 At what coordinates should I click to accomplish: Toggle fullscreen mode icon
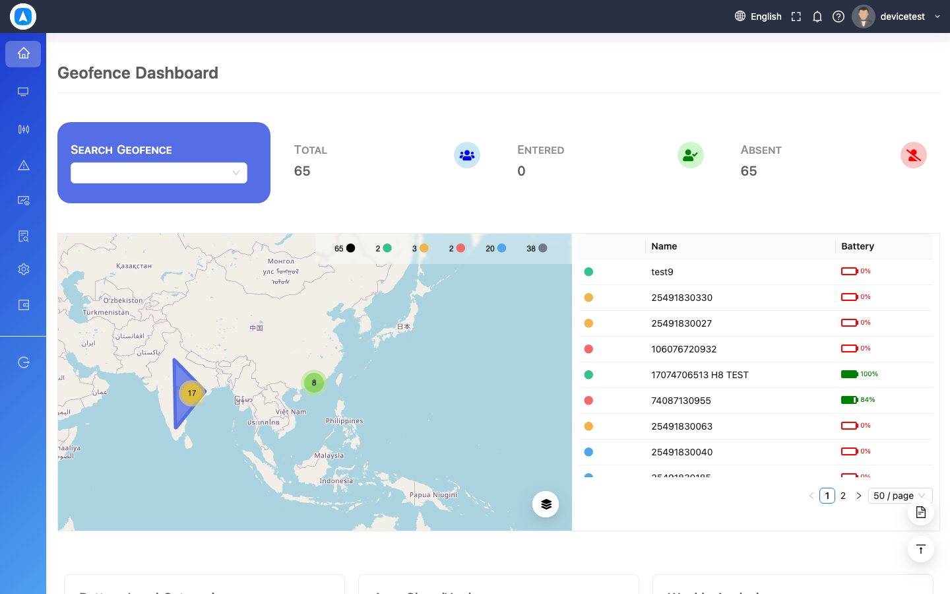tap(796, 16)
